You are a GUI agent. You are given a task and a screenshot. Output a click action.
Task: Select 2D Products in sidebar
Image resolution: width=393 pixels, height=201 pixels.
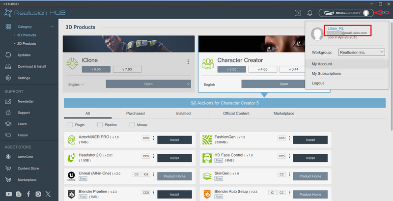coord(27,44)
